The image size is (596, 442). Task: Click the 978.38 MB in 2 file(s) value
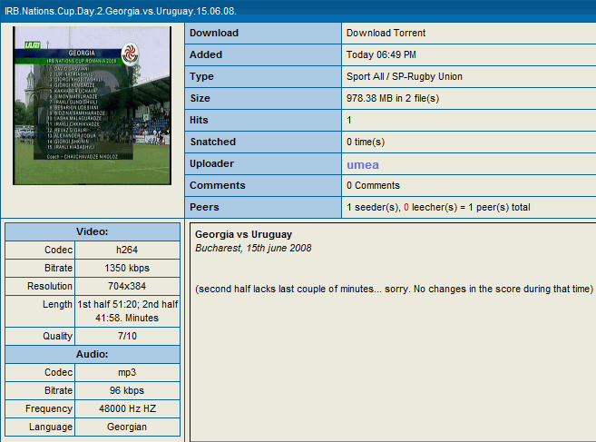coord(393,99)
